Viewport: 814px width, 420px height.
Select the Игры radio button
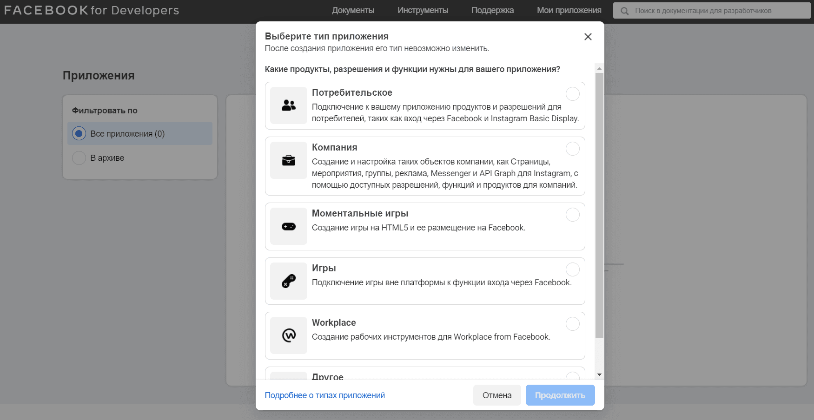tap(573, 269)
